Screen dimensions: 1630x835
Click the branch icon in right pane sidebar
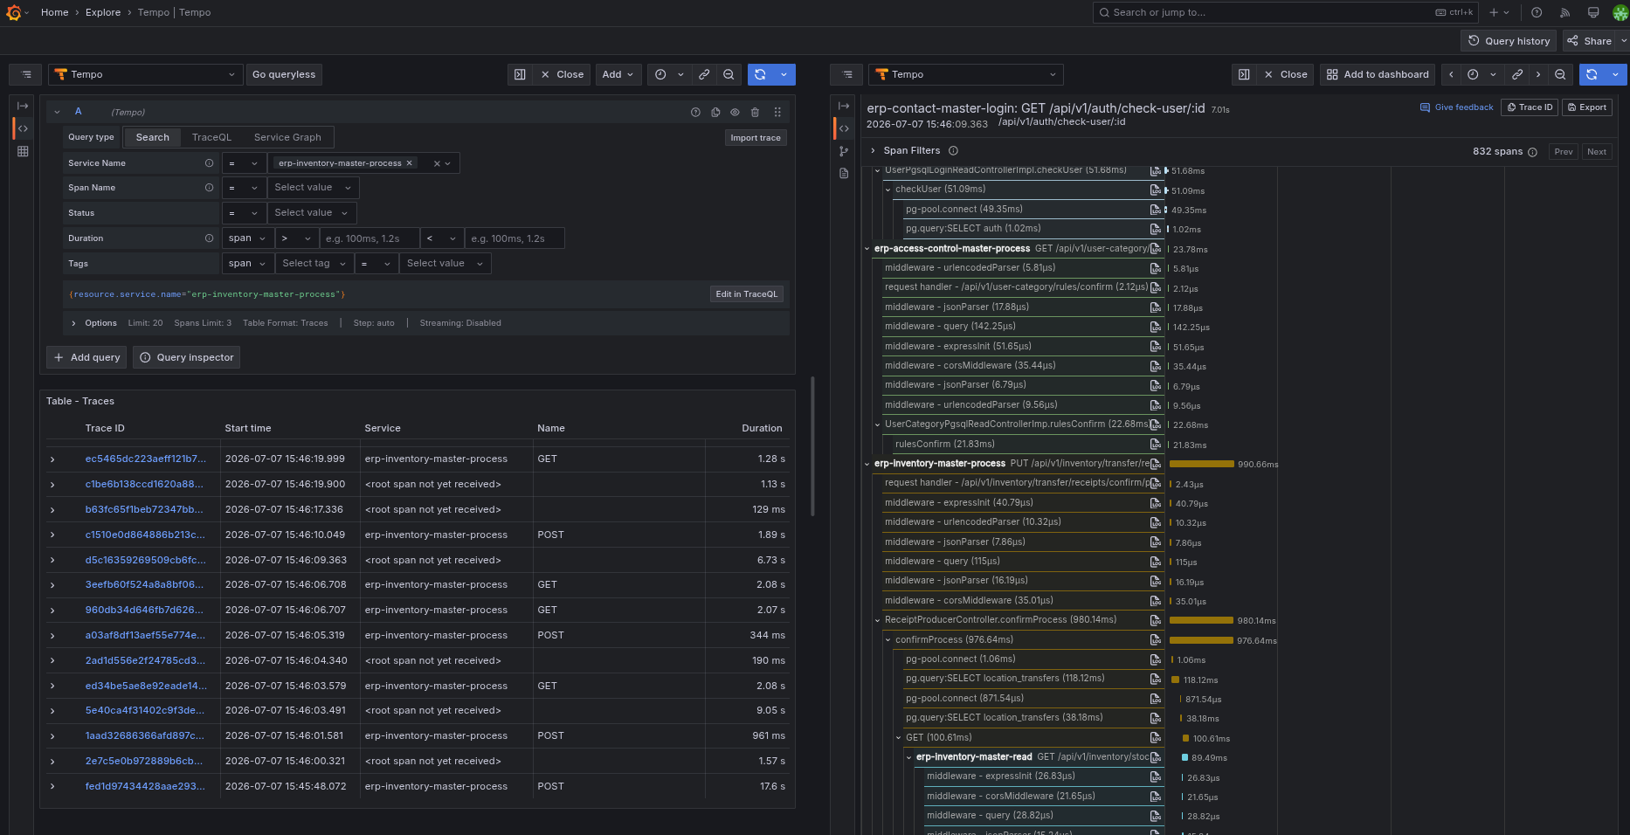[844, 151]
